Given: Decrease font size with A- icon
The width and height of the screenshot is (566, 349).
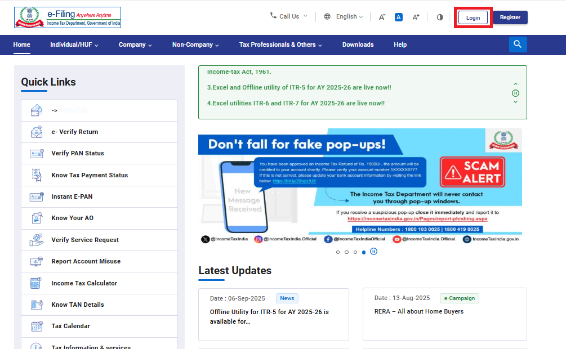Looking at the screenshot, I should point(382,17).
